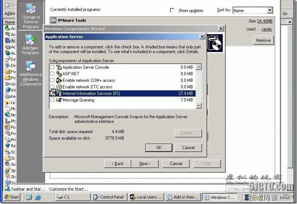Enable the ASP.NET checkbox

pos(52,73)
